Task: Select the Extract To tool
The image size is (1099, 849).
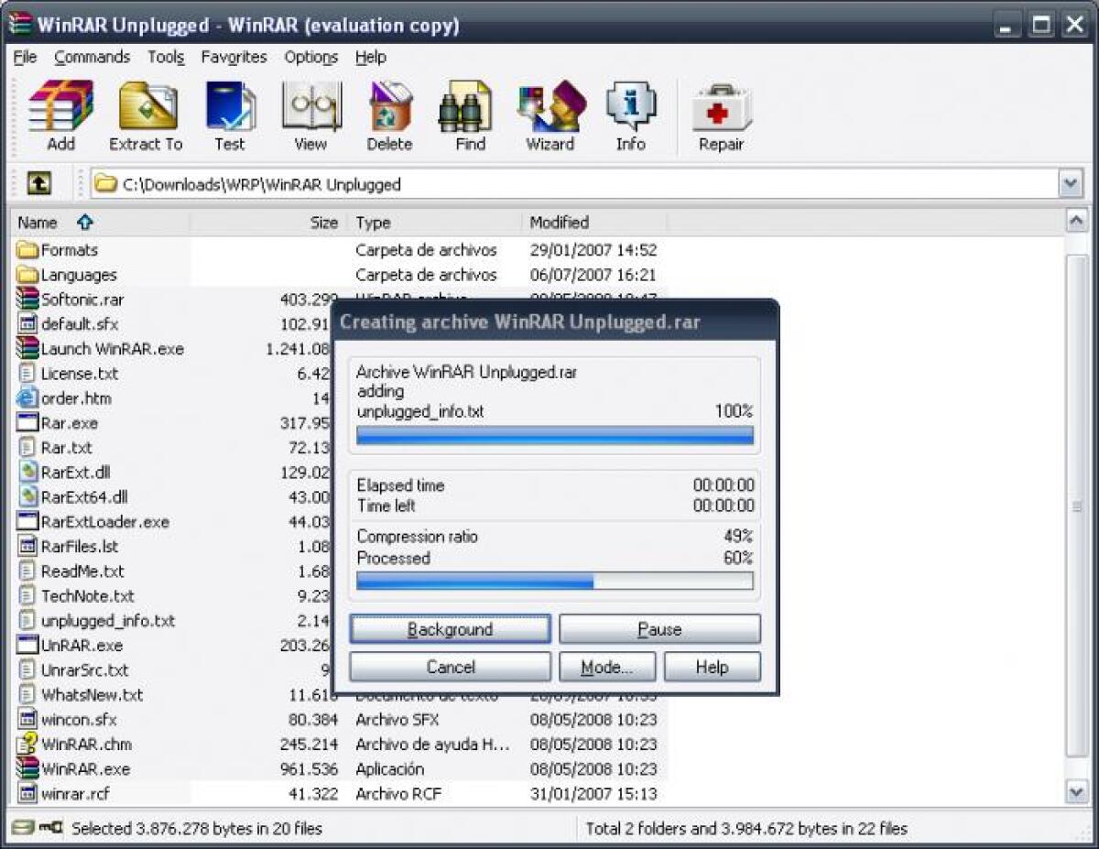Action: click(145, 110)
